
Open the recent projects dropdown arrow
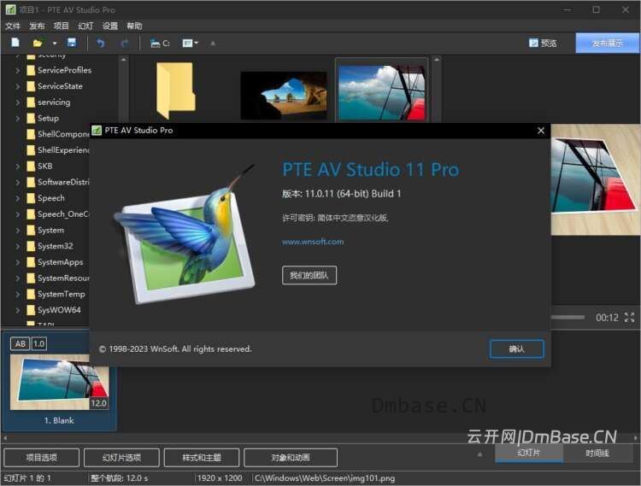tap(55, 43)
